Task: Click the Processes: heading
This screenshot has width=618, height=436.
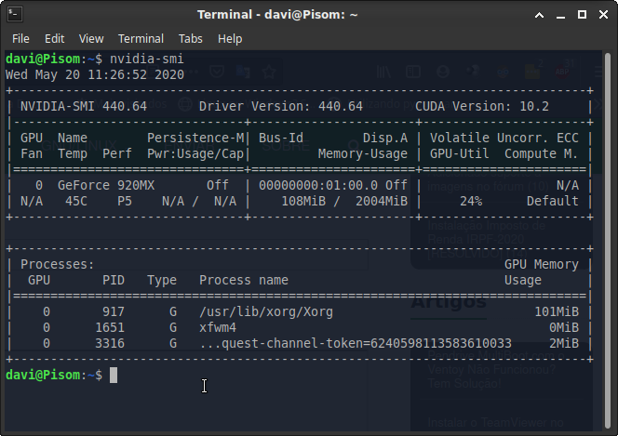Action: 58,264
